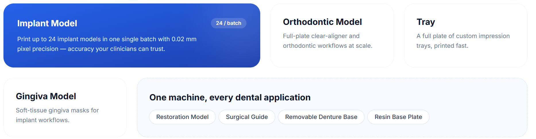Click the "One machine, every dental application" heading
The height and width of the screenshot is (139, 536).
click(230, 98)
